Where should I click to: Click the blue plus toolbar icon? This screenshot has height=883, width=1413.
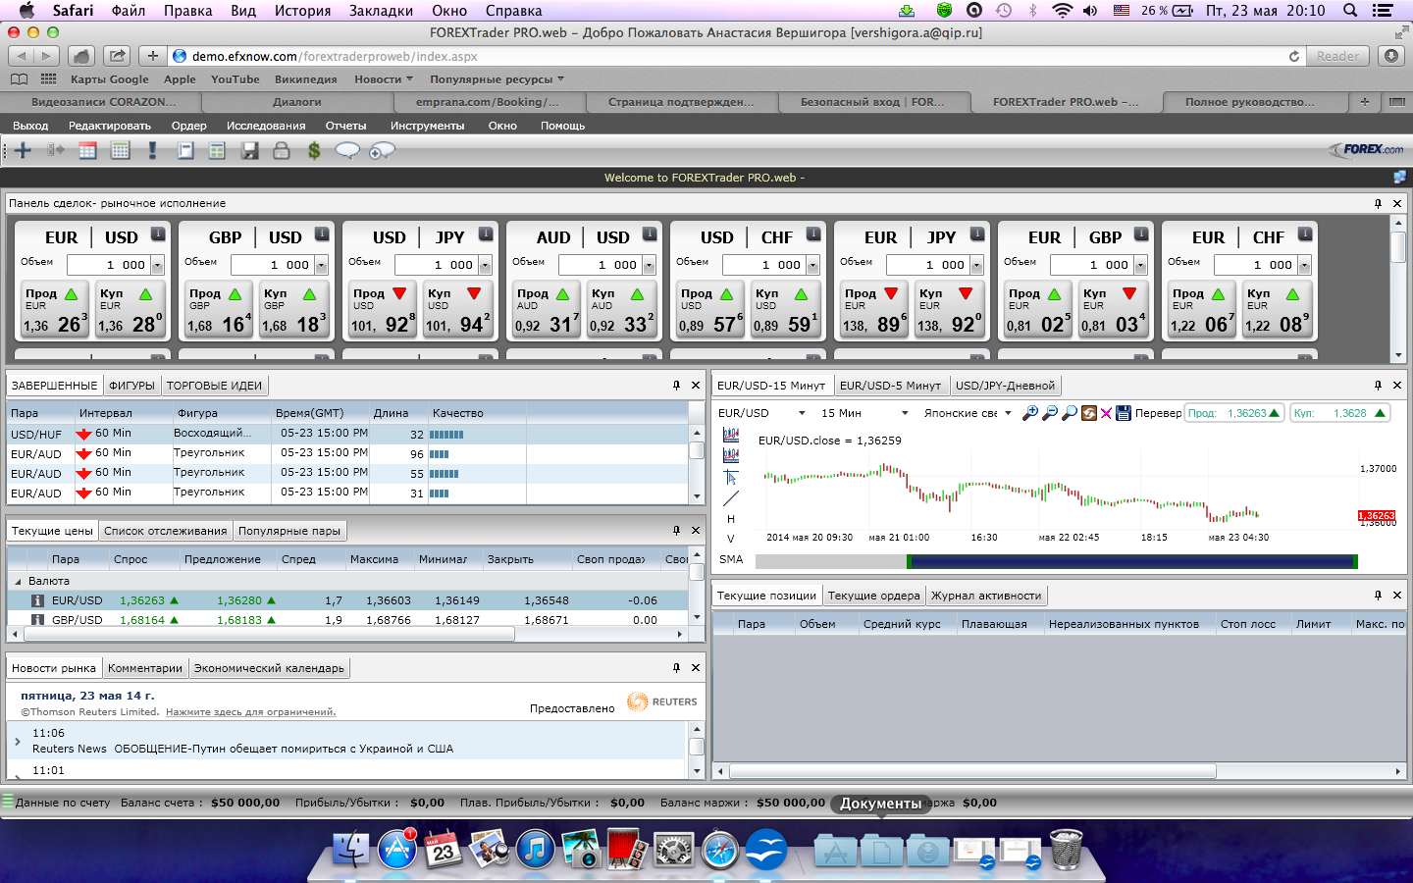[x=24, y=150]
